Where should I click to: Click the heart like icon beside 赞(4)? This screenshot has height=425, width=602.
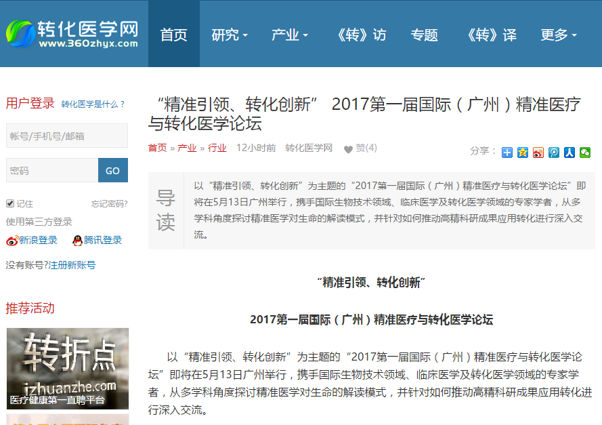(348, 149)
